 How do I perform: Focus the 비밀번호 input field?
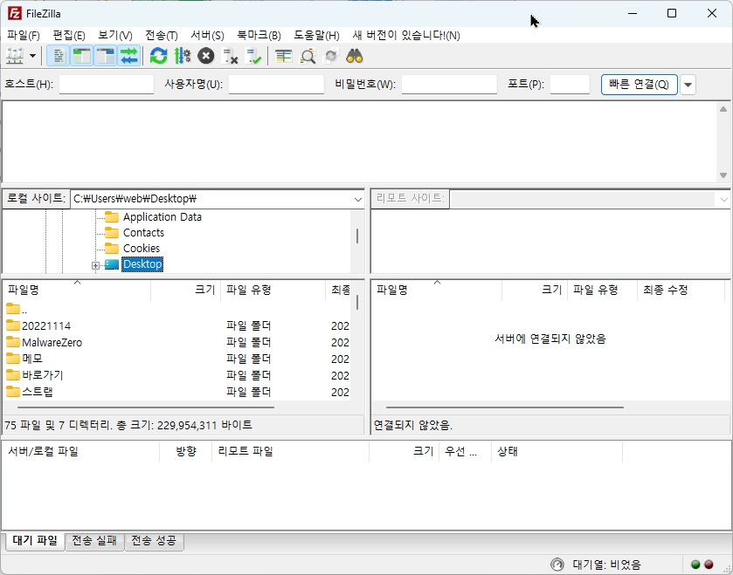pos(449,85)
